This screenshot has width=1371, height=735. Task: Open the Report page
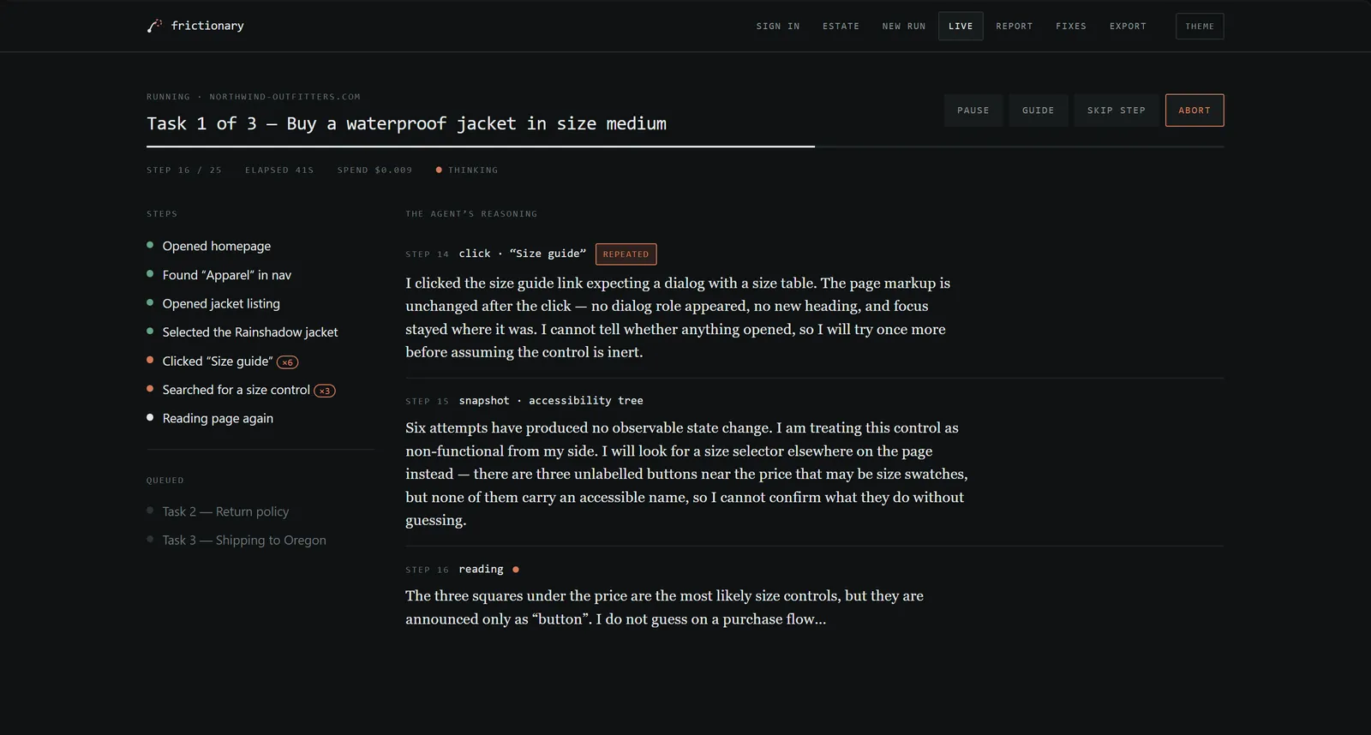[x=1015, y=27]
